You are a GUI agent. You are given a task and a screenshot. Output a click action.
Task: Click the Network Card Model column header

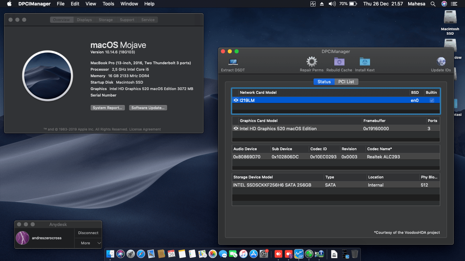[258, 92]
